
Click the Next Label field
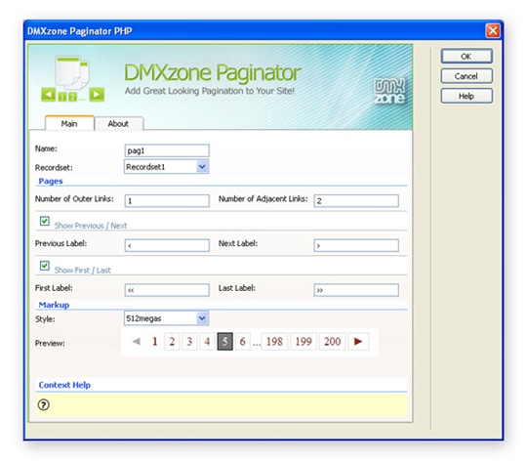coord(356,245)
